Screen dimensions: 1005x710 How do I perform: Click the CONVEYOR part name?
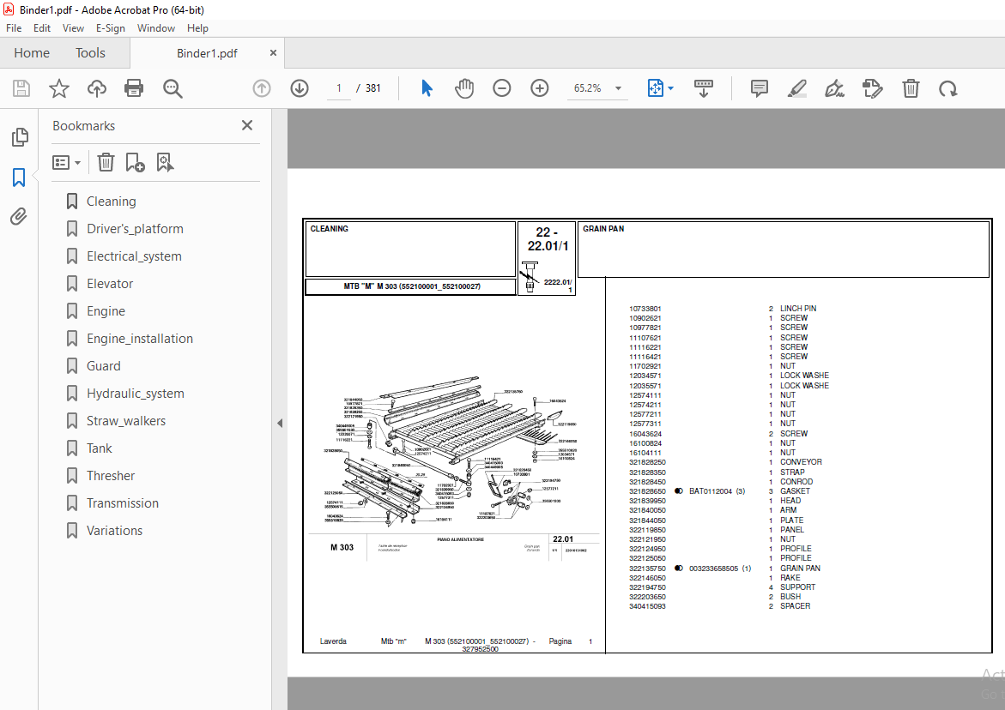[x=801, y=462]
